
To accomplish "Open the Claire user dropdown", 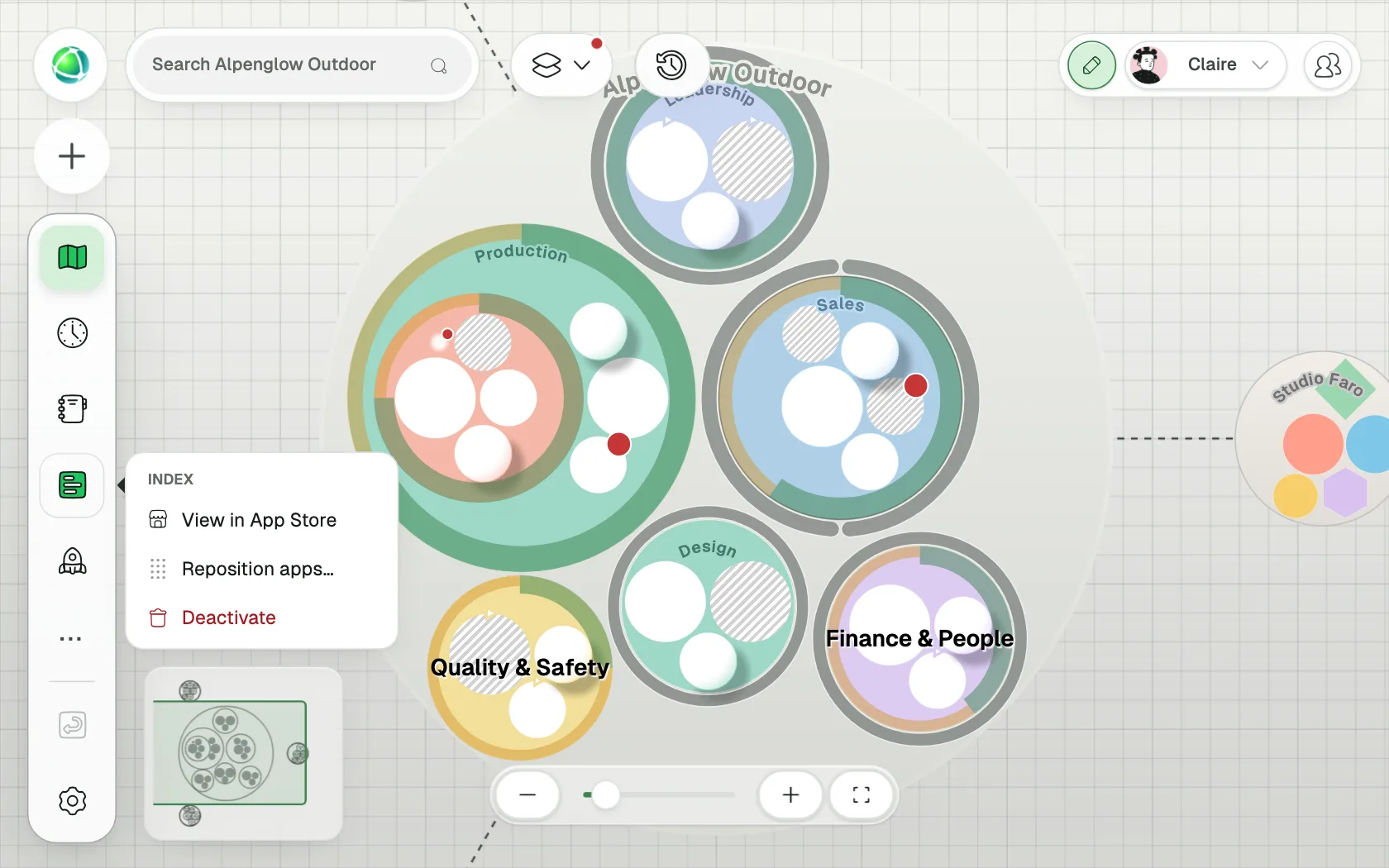I will coord(1206,65).
